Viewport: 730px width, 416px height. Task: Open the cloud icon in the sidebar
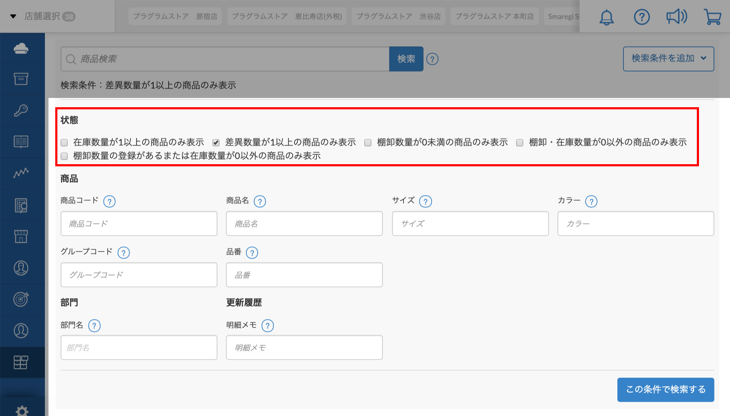pyautogui.click(x=21, y=48)
